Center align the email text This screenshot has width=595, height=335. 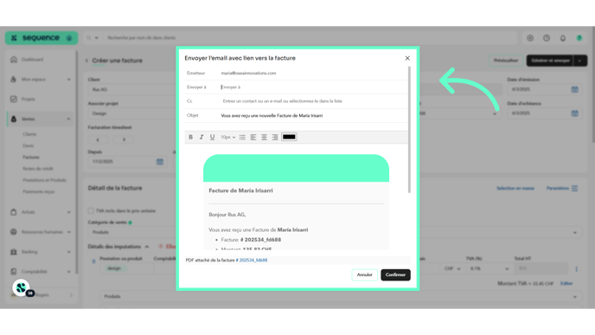tap(264, 137)
